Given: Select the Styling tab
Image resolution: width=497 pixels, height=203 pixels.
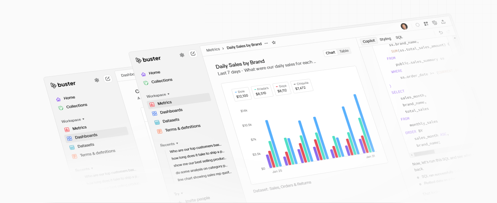Looking at the screenshot, I should coord(385,39).
